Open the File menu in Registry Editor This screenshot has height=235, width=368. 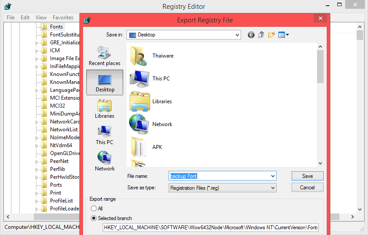[11, 18]
